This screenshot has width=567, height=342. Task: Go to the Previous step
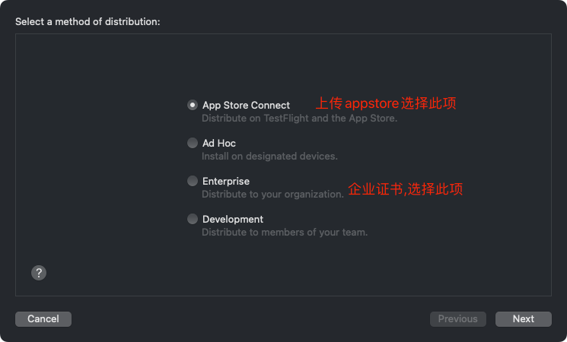point(458,319)
